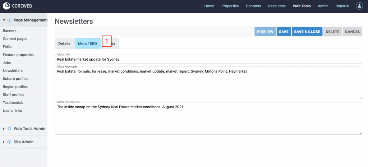Click into the Meta title field
Viewport: 368px width, 167px height.
(208, 59)
